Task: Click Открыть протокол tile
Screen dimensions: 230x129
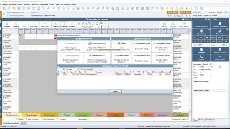Action: pyautogui.click(x=220, y=25)
